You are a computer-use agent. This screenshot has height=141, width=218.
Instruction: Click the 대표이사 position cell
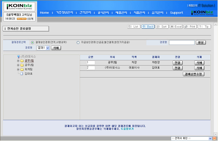134,68
